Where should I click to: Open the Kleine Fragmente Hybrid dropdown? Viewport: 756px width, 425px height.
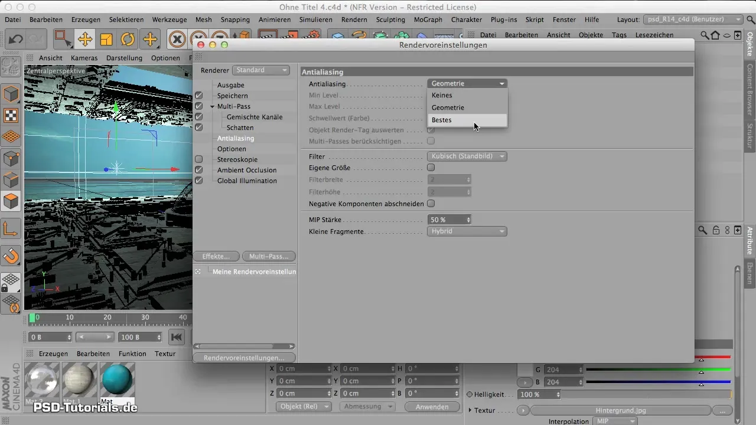(467, 231)
